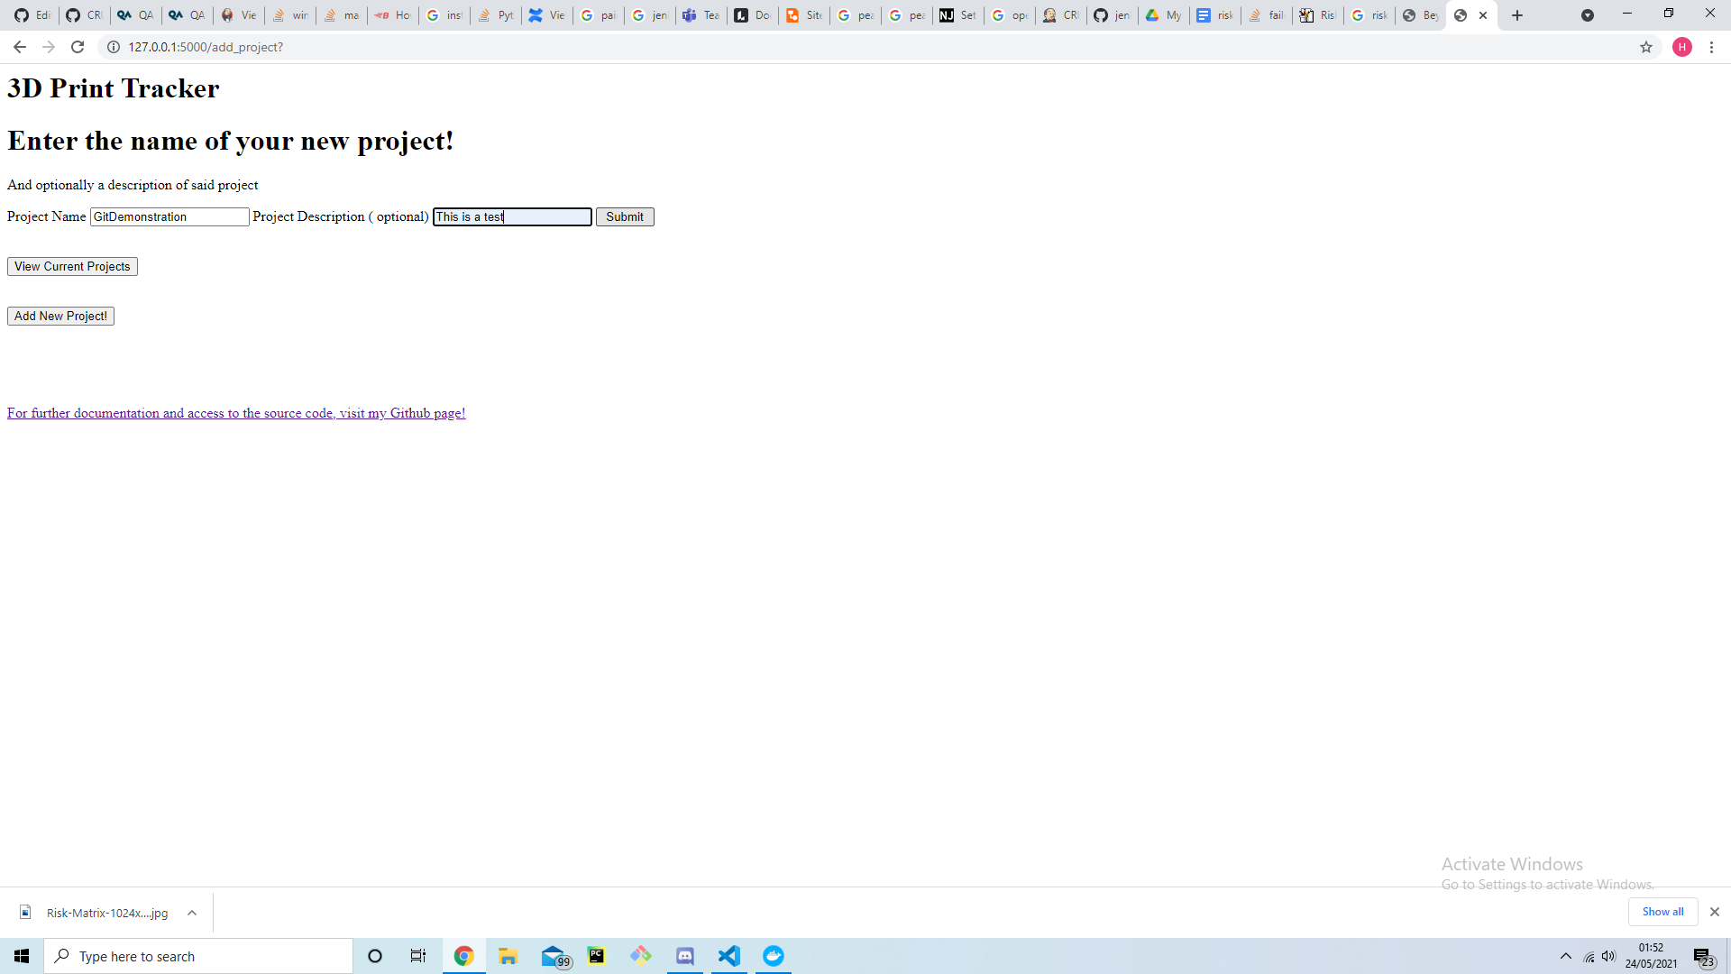The height and width of the screenshot is (974, 1731).
Task: Follow the Github page documentation link
Action: [x=236, y=413]
